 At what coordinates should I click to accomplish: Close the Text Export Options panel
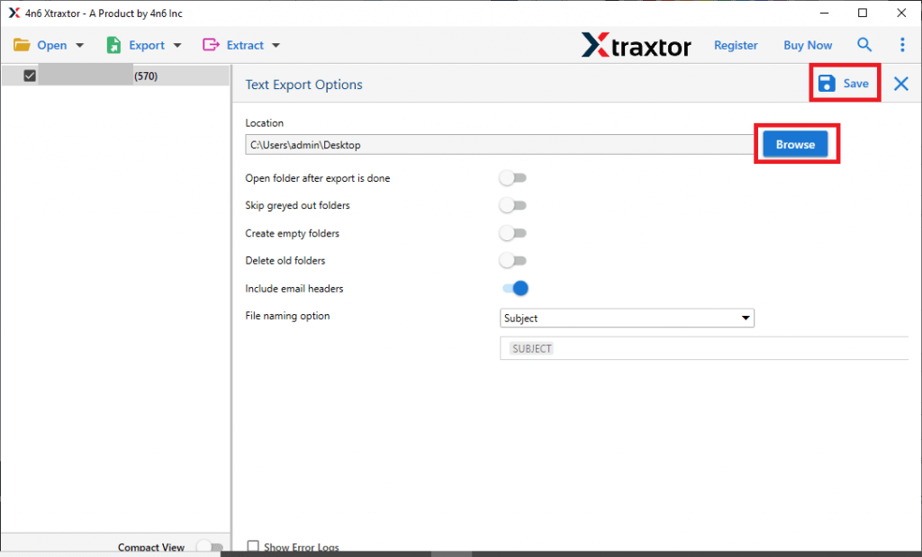tap(900, 83)
